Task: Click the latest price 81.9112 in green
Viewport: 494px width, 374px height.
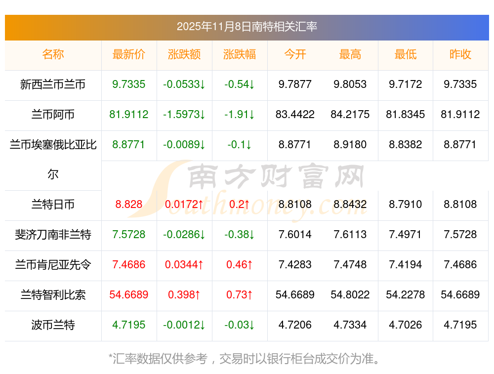Action: 129,115
